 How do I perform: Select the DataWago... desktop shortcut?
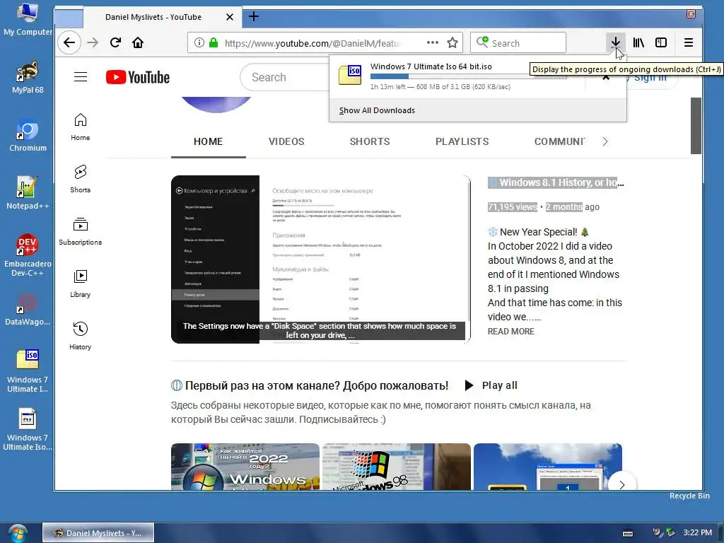click(x=28, y=310)
